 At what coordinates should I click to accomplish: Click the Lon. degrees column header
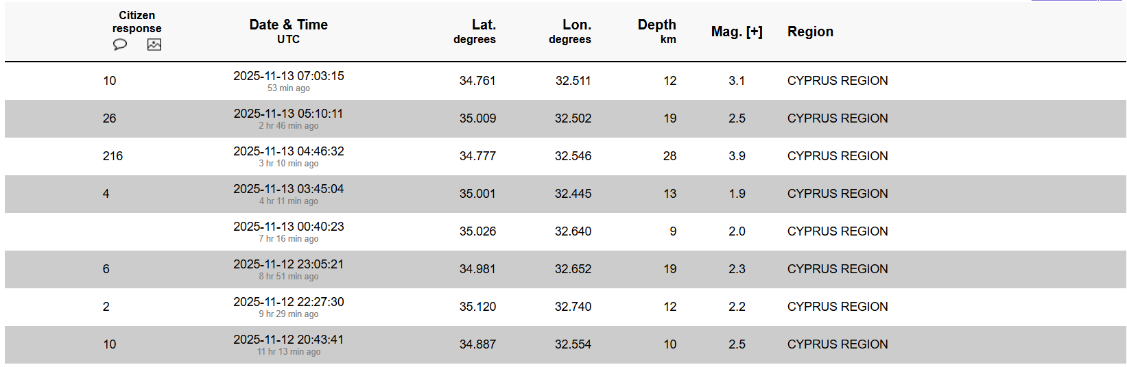click(x=576, y=25)
